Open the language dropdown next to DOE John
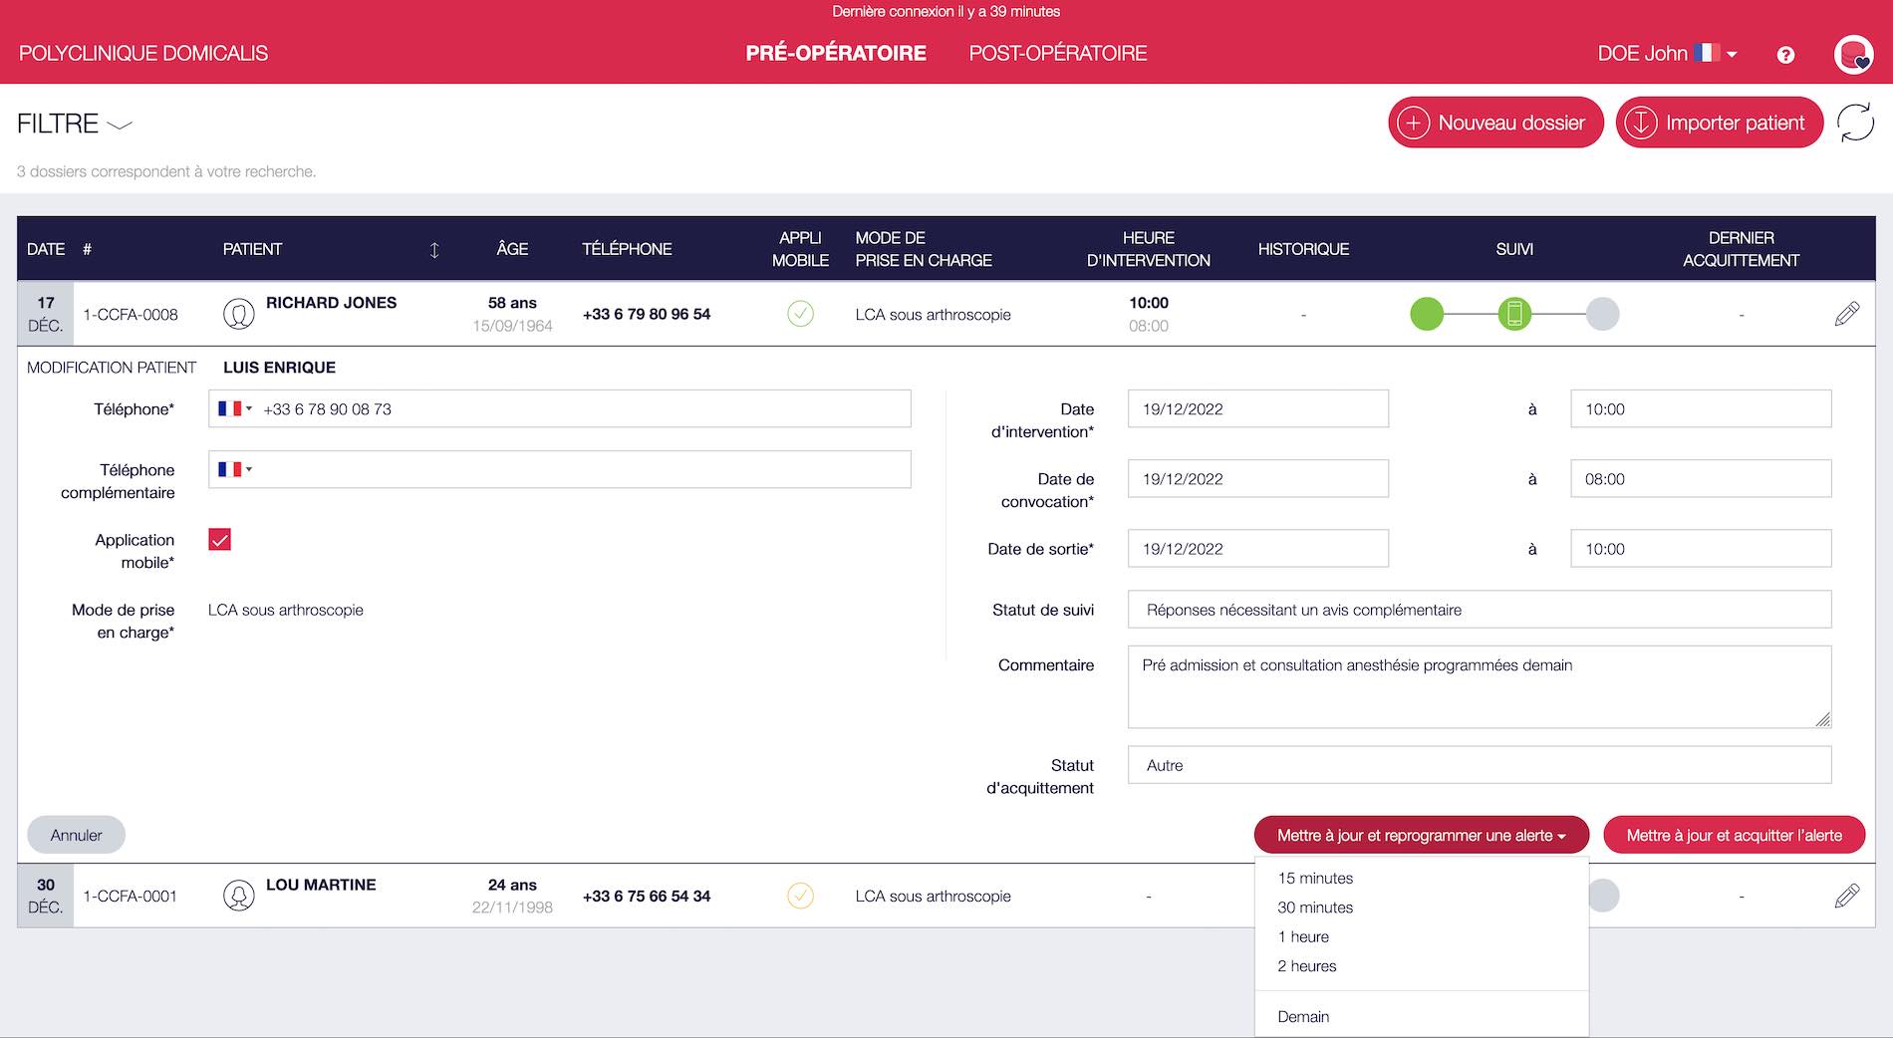Image resolution: width=1893 pixels, height=1038 pixels. [x=1732, y=55]
